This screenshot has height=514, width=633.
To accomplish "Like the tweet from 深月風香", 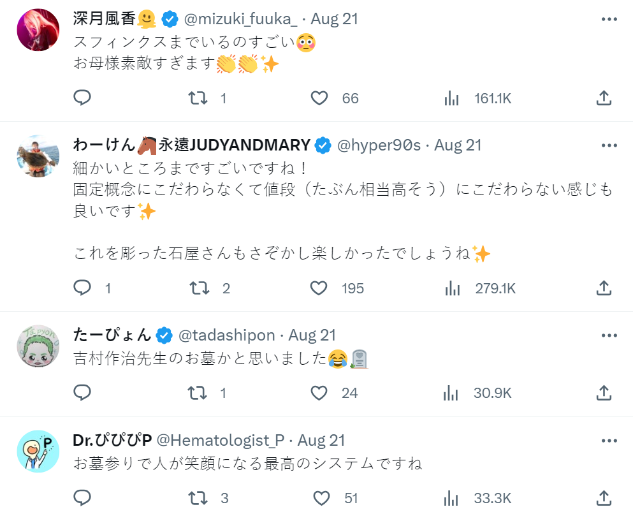I will point(319,98).
